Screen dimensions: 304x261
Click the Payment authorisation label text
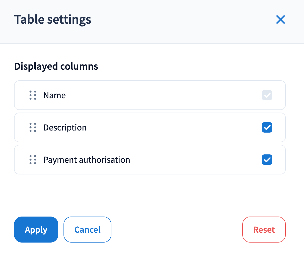(87, 160)
